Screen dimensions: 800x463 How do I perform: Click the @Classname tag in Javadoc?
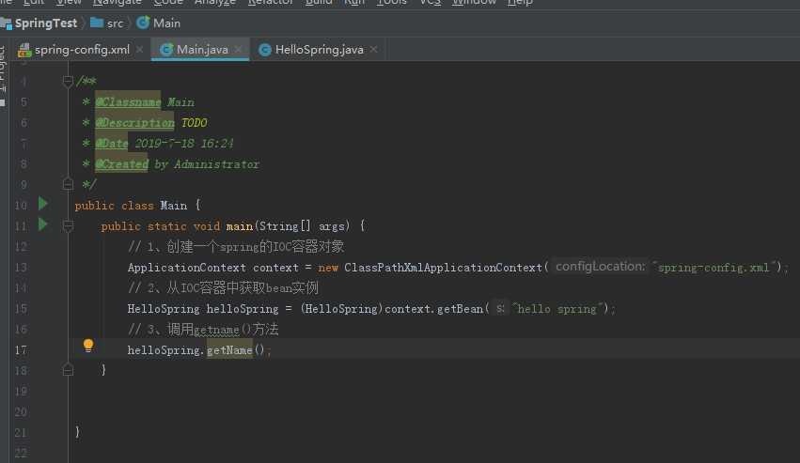coord(128,102)
